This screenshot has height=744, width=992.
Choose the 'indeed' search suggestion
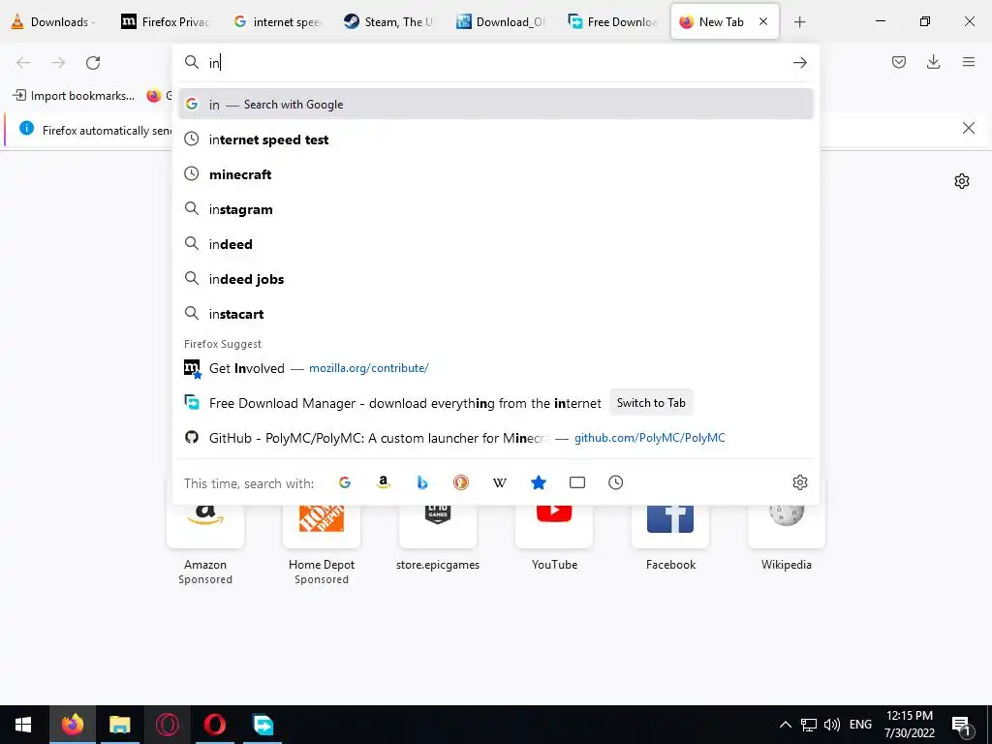(495, 243)
